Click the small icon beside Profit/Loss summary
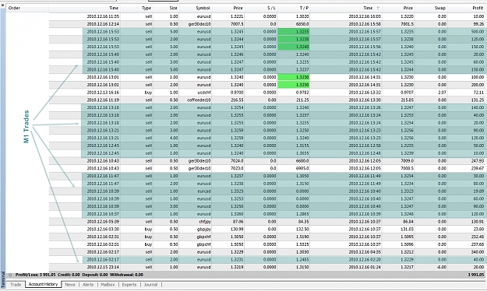 (10, 275)
